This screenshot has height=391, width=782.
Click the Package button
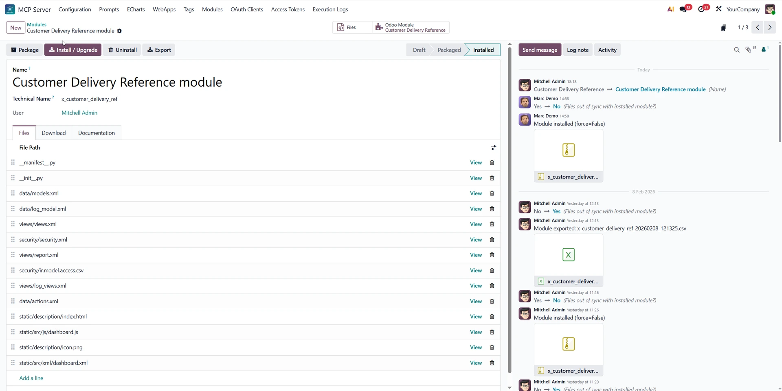[24, 50]
